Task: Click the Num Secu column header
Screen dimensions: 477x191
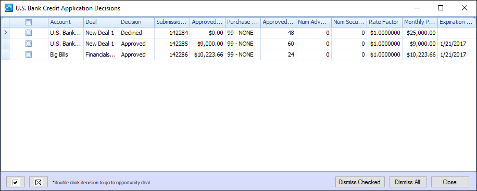Action: point(349,22)
